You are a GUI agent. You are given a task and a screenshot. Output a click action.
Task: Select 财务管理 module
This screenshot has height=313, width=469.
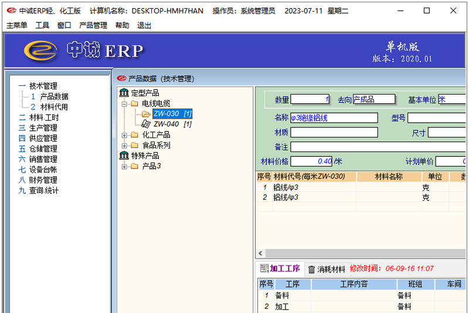point(43,180)
